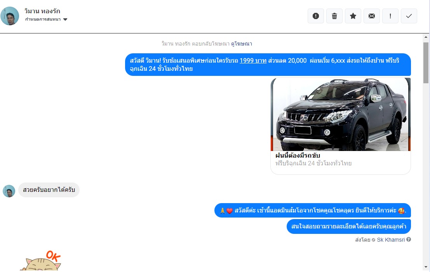Star this conversation as follow up

tap(353, 16)
